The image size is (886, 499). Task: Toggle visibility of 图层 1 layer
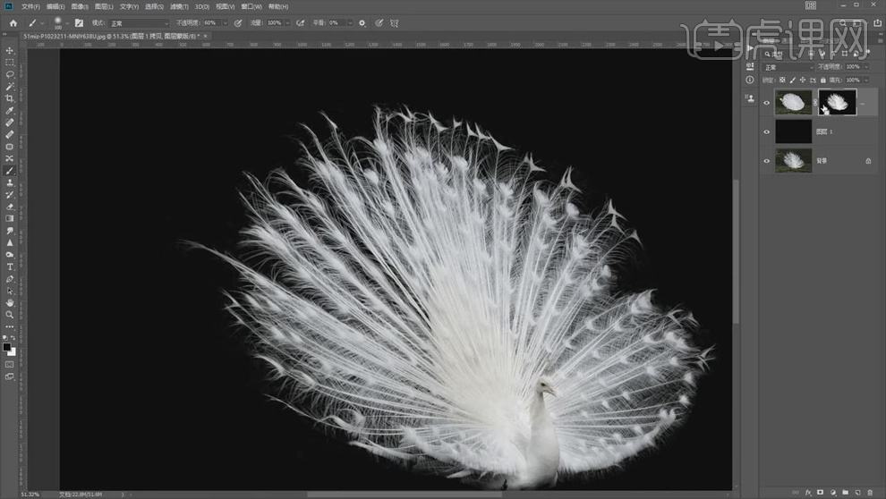click(766, 131)
